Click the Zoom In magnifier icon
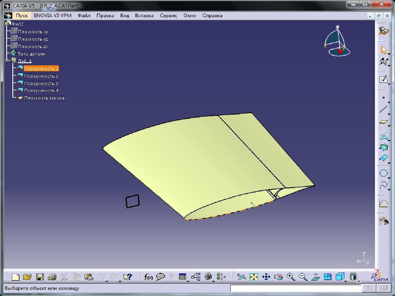 [x=291, y=277]
